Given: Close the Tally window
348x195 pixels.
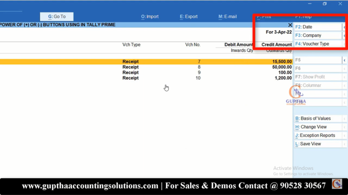Looking at the screenshot, I should (x=340, y=4).
